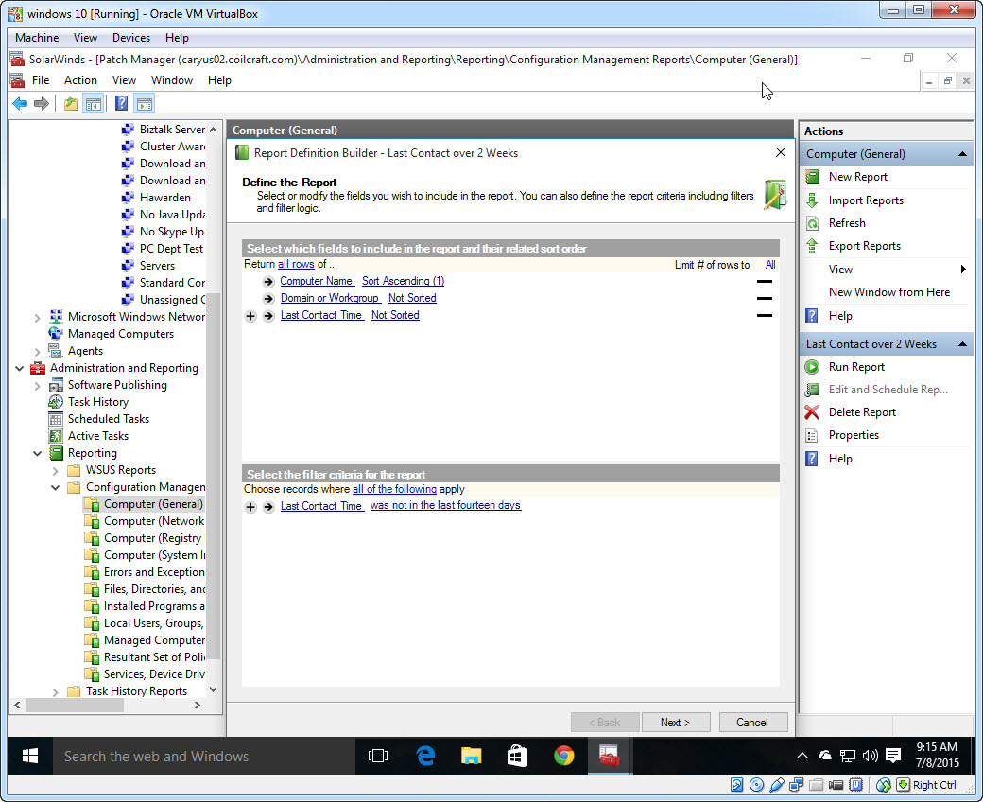This screenshot has height=802, width=983.
Task: Click the plus icon beside Last Contact Time field
Action: (x=250, y=315)
